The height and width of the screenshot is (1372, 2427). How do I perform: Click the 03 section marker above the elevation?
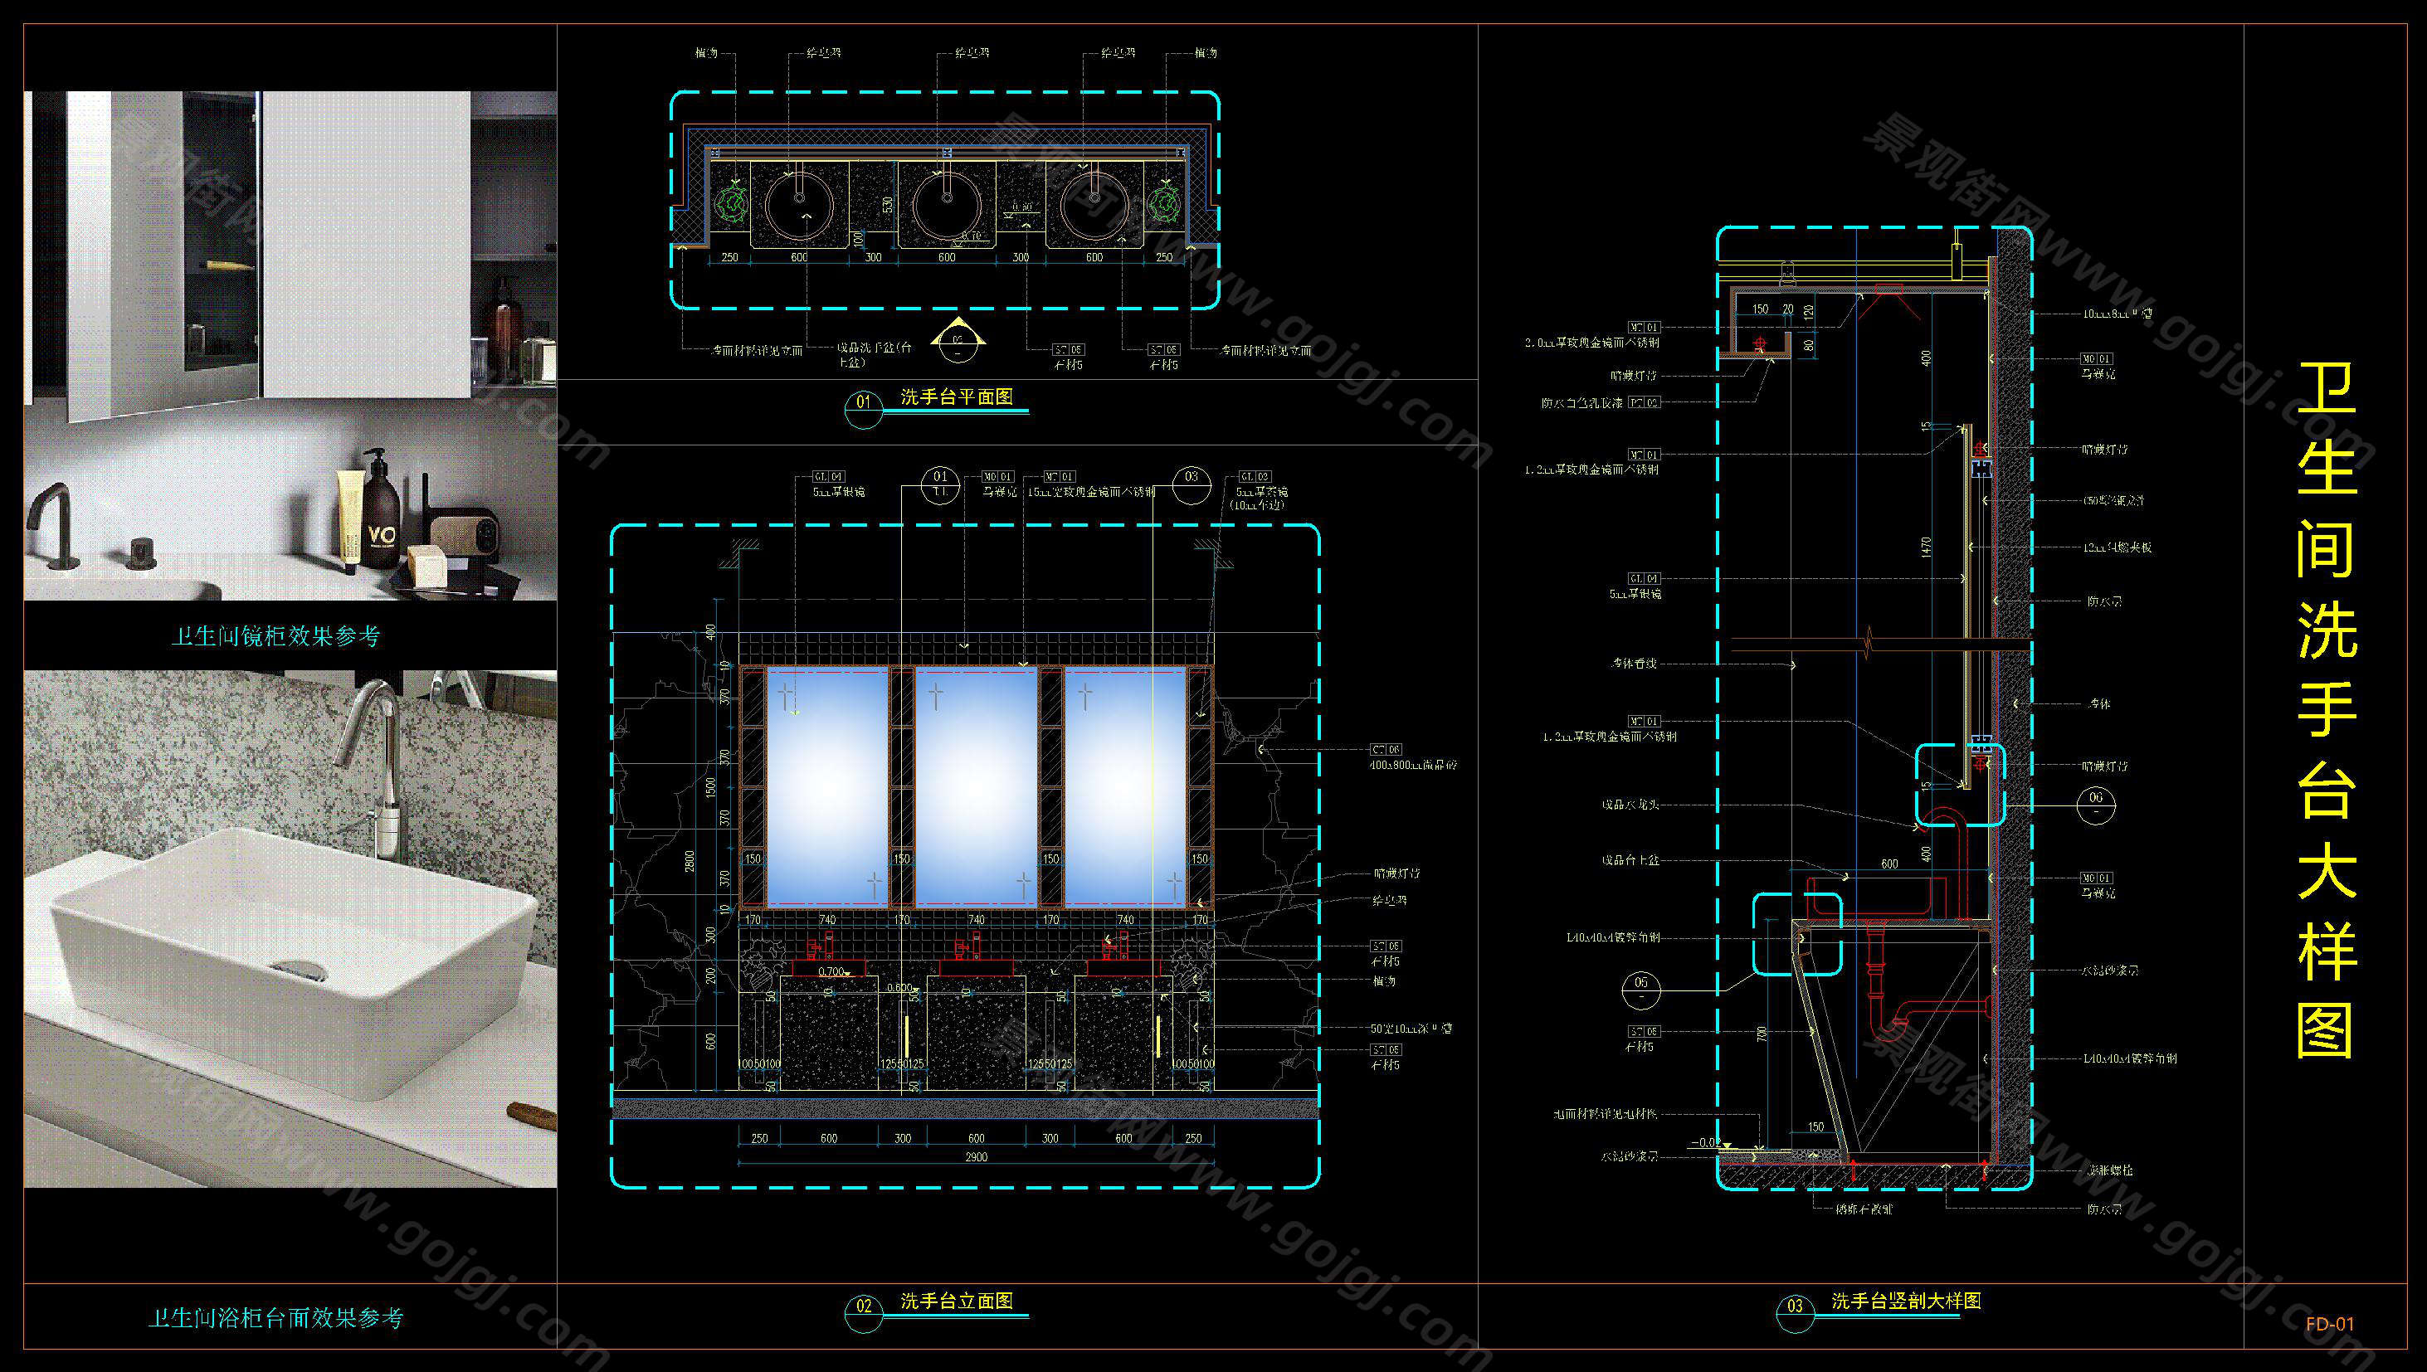1192,484
